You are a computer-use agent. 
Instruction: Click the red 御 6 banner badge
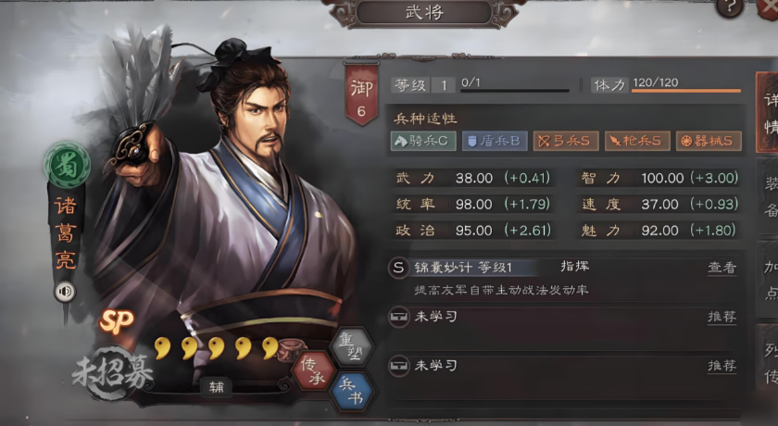pos(362,94)
